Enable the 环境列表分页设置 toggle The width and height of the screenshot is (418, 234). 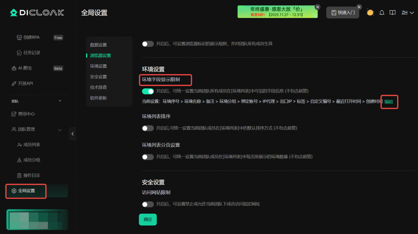point(148,157)
